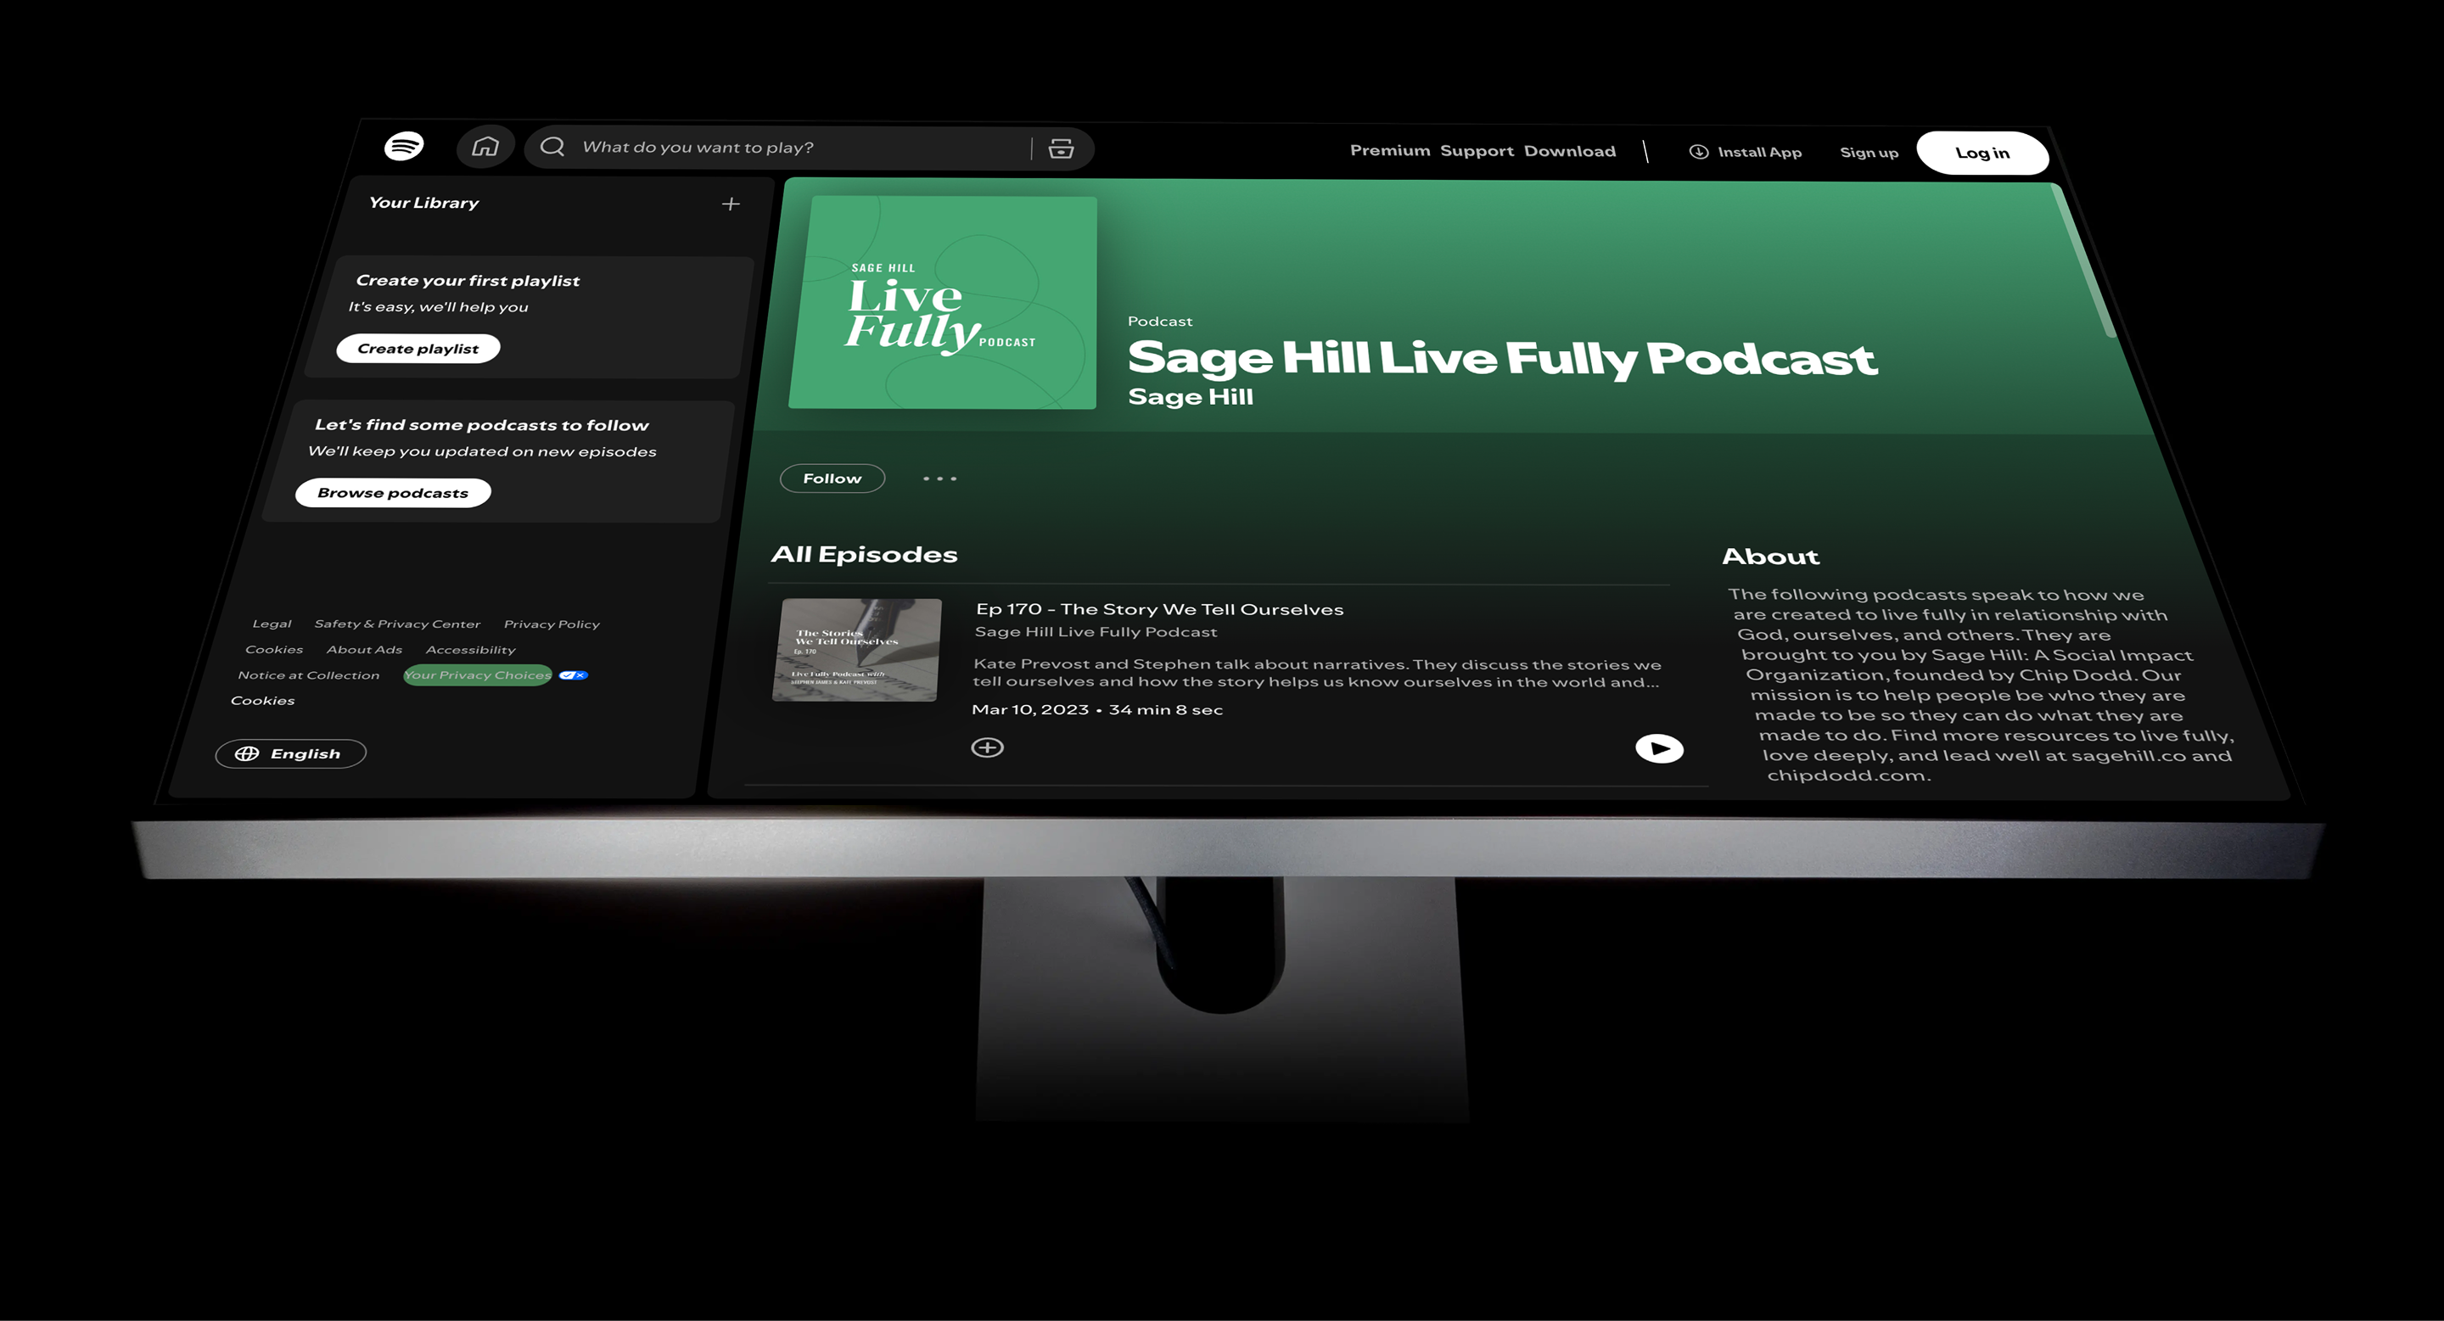Open Download in top navigation

pyautogui.click(x=1569, y=152)
